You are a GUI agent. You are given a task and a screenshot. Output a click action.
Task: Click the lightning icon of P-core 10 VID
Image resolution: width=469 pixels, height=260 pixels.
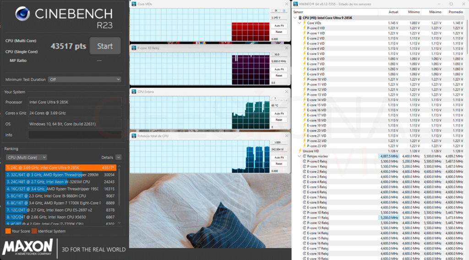click(305, 80)
